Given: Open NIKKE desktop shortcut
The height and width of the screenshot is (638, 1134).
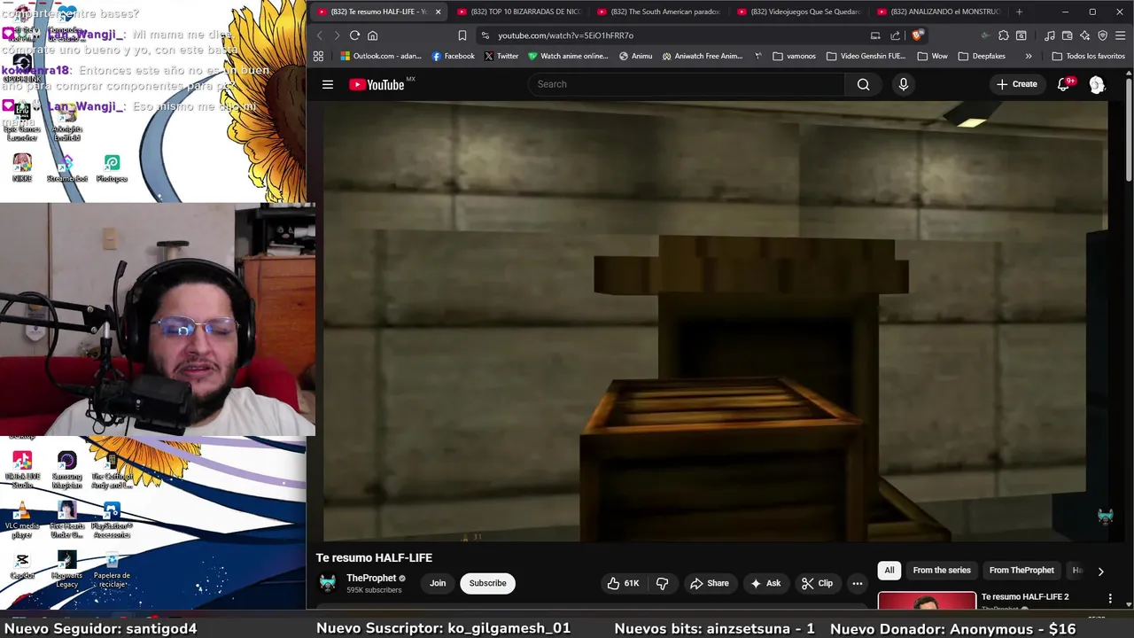Looking at the screenshot, I should coord(22,167).
